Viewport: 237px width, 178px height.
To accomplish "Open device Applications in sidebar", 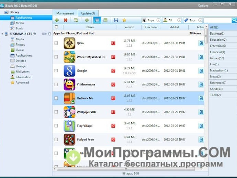I will (x=24, y=56).
